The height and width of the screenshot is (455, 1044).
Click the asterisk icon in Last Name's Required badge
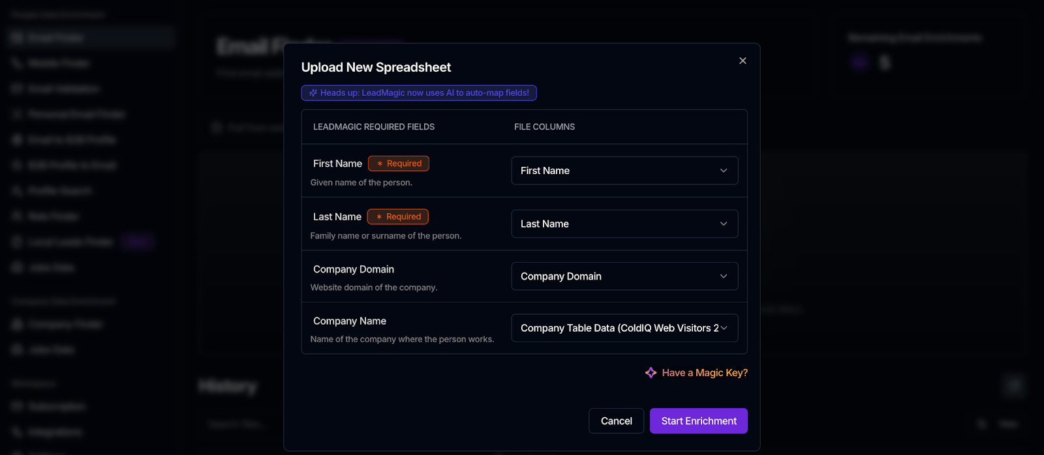[x=379, y=217]
